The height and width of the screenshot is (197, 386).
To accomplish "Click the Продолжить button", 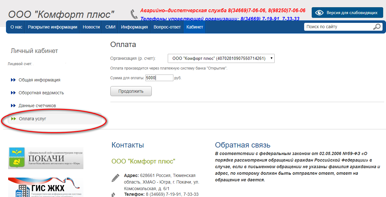I will pos(131,91).
